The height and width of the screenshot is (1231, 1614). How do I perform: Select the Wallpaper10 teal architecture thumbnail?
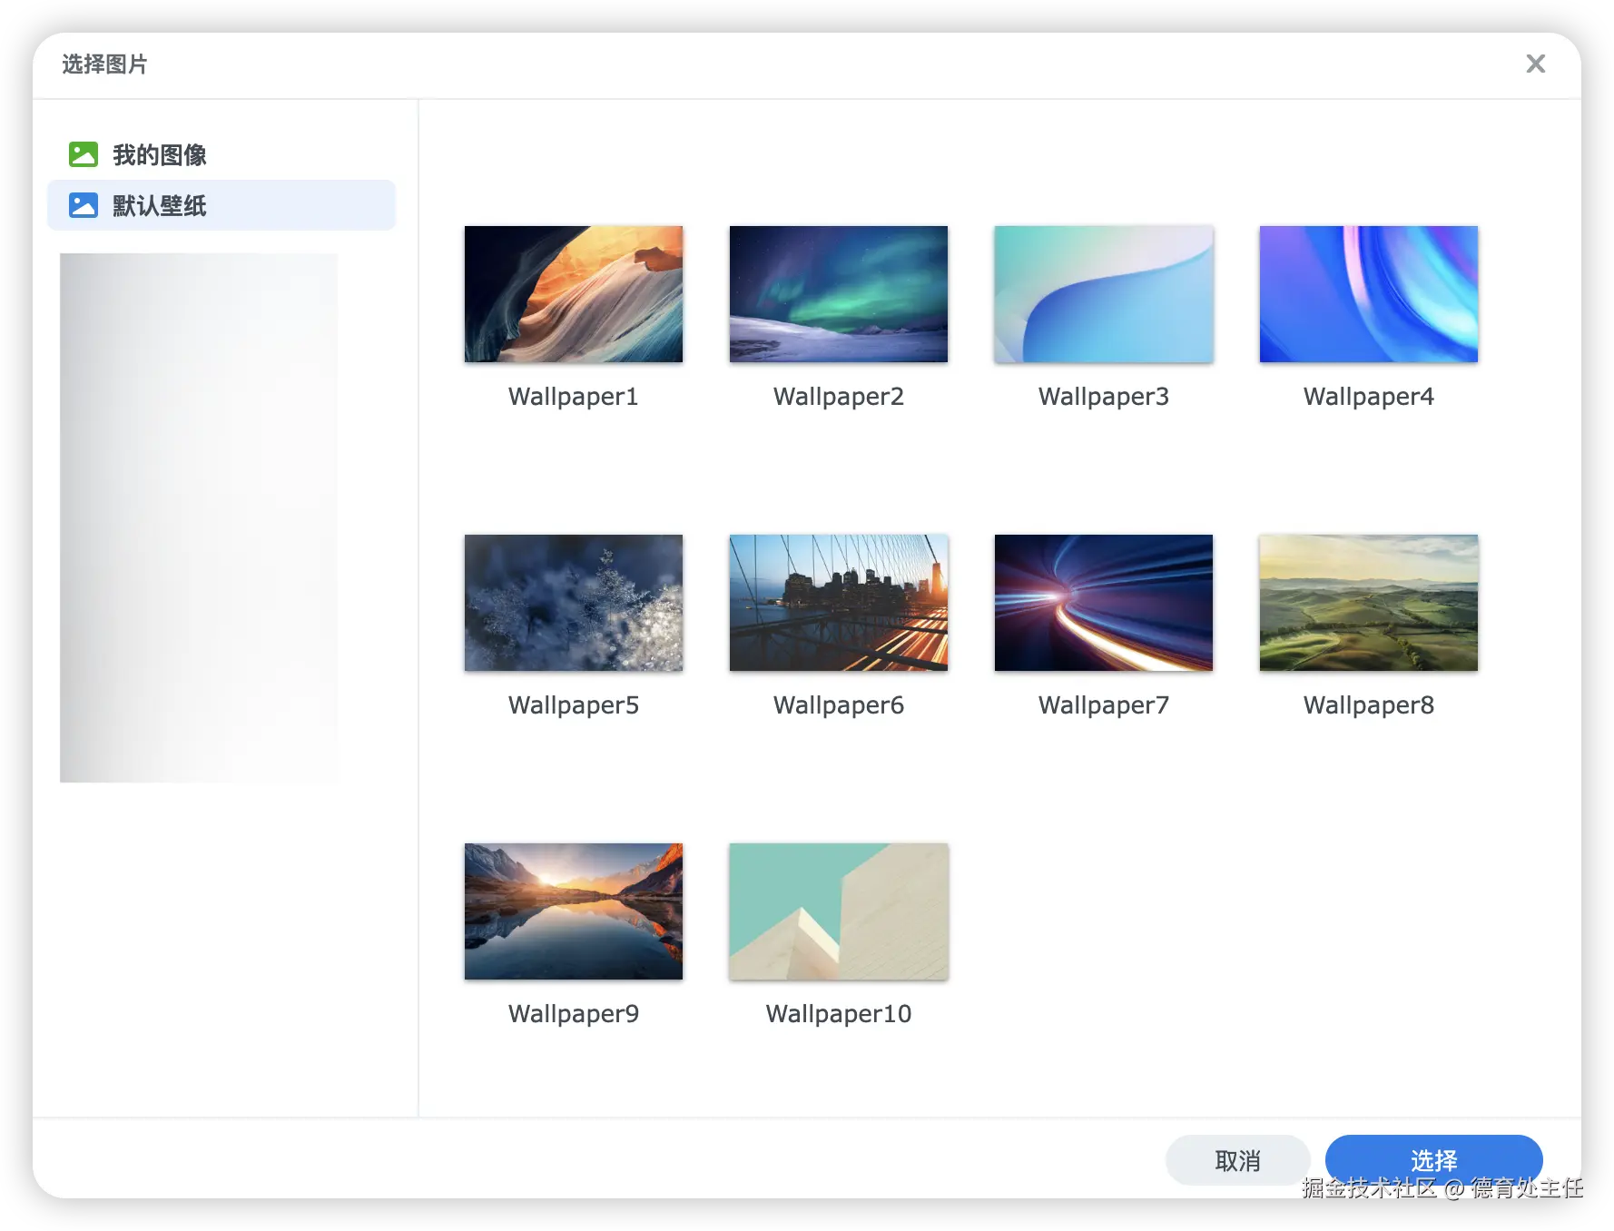point(838,911)
